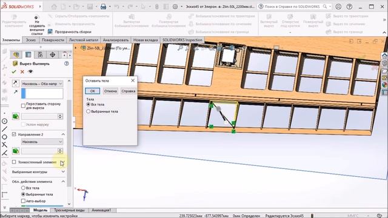Image resolution: width=388 pixels, height=218 pixels.
Task: Click the search magnifier in SOLIDWORKS help search
Action: [x=325, y=7]
